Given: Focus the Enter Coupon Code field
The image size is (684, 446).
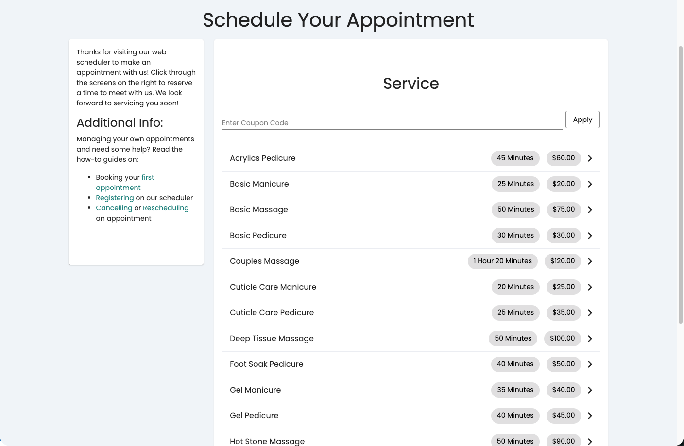Looking at the screenshot, I should point(392,123).
